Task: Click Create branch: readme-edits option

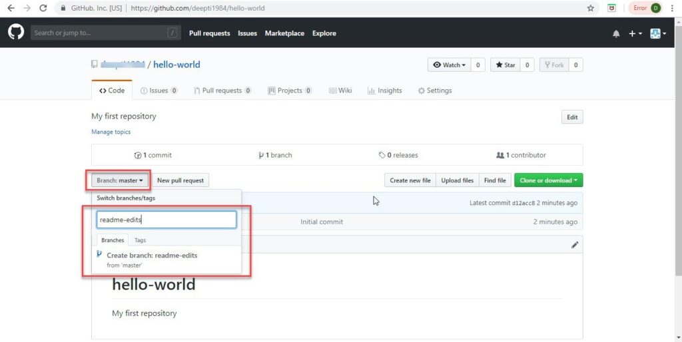Action: pos(167,260)
